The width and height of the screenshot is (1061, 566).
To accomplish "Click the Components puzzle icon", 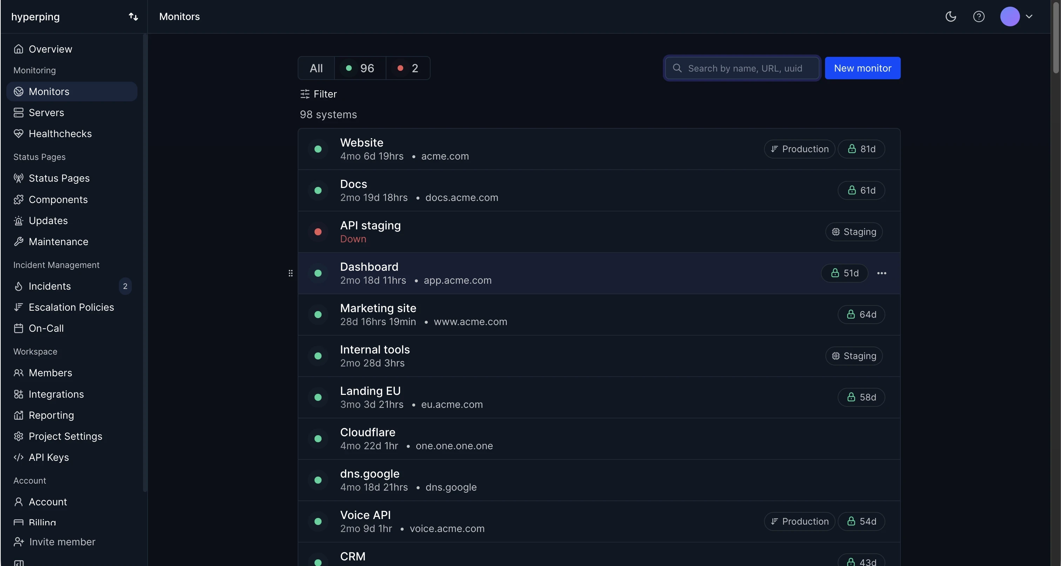I will coord(19,200).
